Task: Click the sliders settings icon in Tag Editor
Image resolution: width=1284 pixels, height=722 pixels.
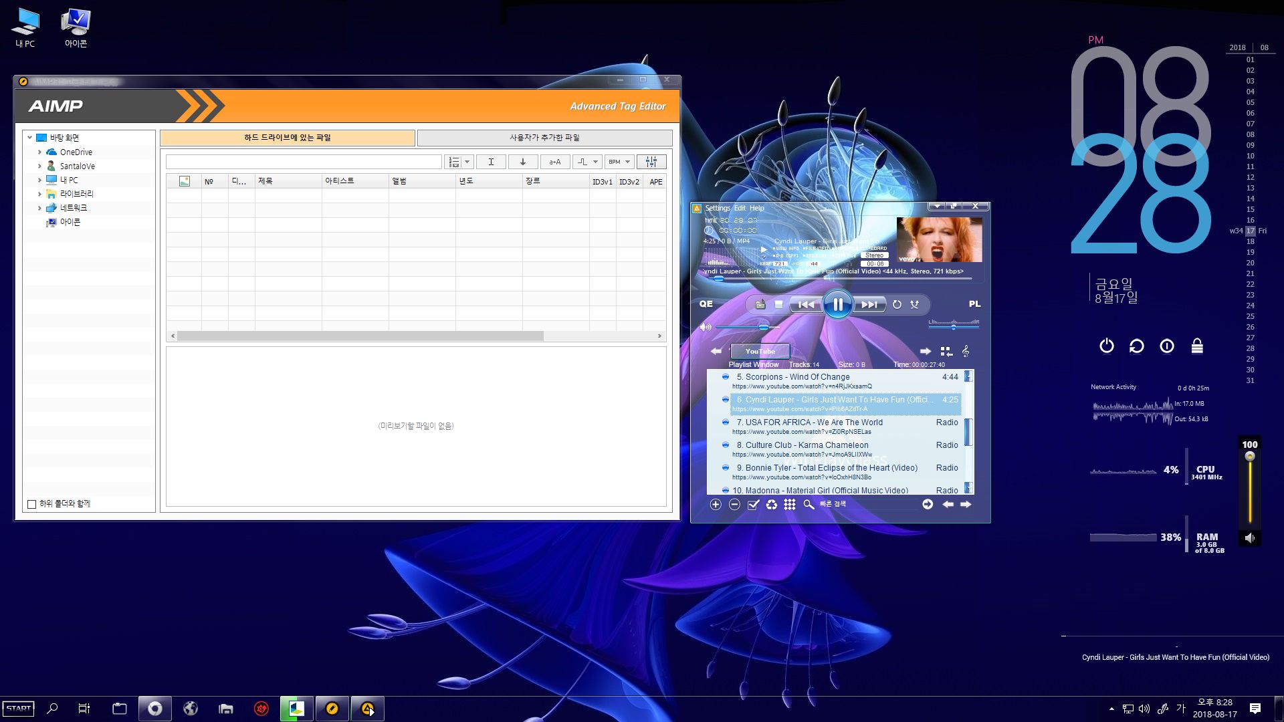Action: pyautogui.click(x=651, y=162)
